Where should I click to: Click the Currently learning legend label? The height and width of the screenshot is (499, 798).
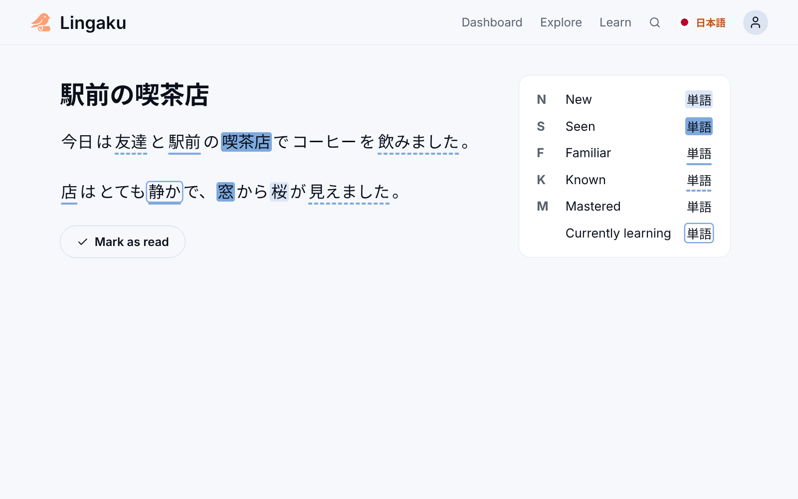(x=618, y=234)
